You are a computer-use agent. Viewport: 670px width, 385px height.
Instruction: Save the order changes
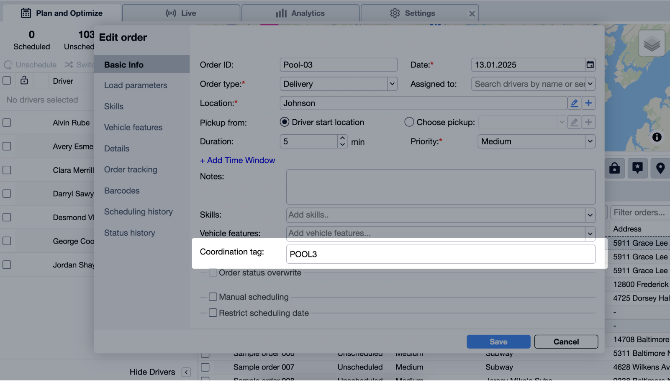tap(498, 342)
